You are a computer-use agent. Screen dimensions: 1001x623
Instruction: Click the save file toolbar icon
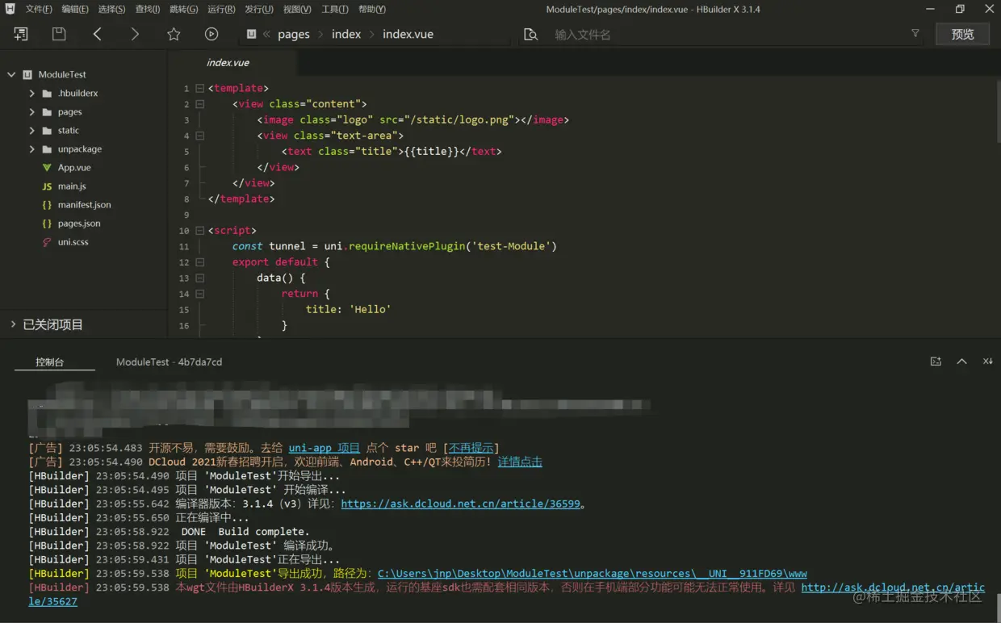coord(59,34)
